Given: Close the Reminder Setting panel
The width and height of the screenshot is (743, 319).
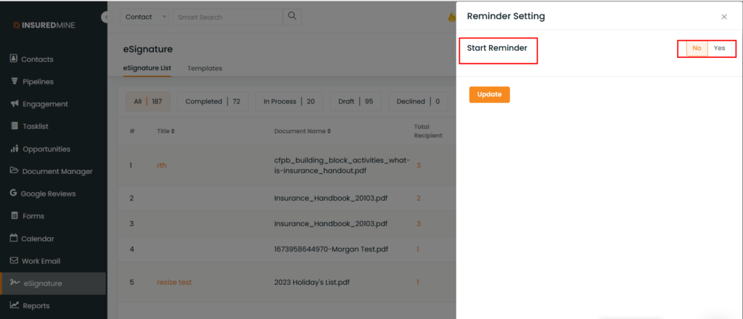Looking at the screenshot, I should pyautogui.click(x=724, y=17).
